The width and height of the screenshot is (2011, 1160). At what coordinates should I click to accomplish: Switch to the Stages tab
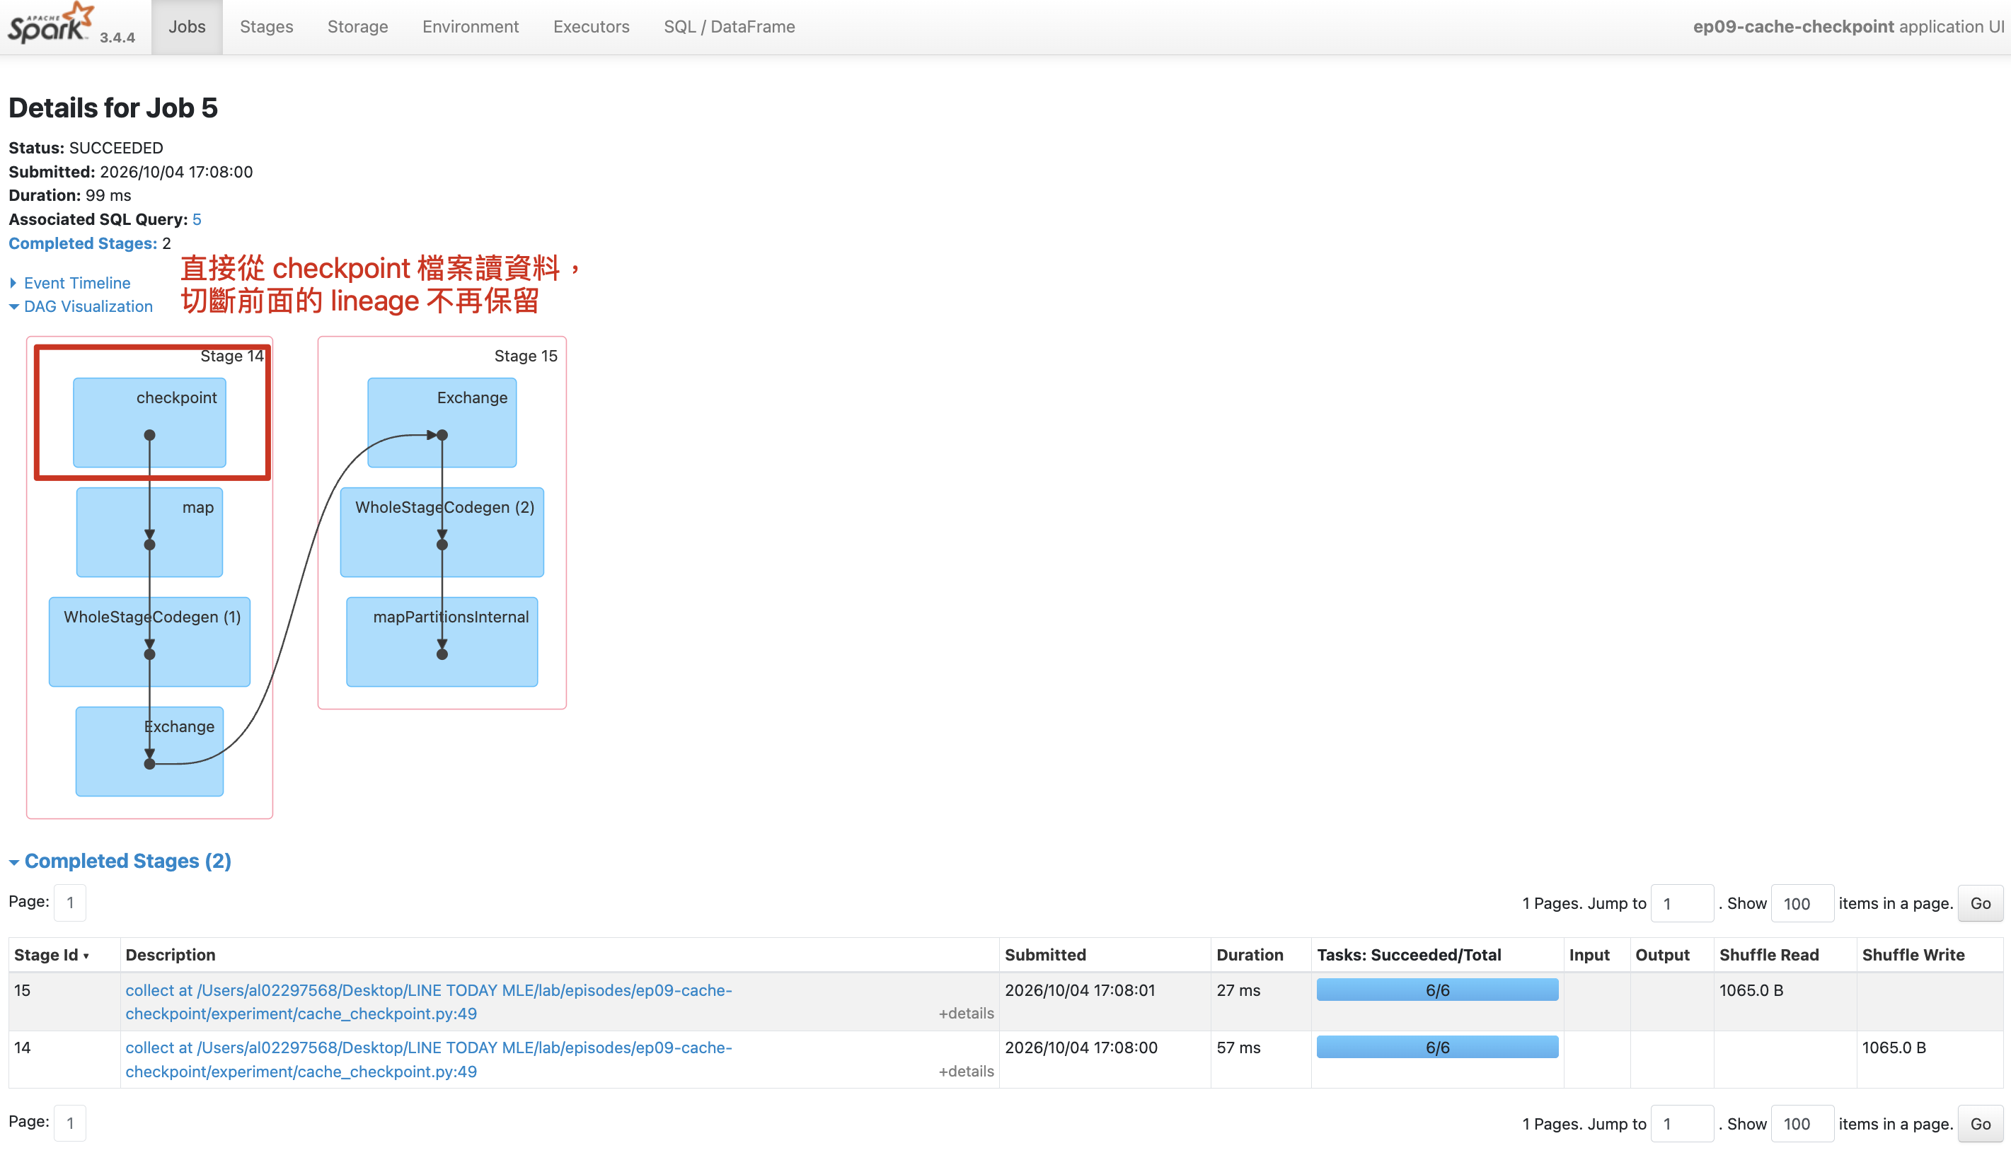(x=266, y=26)
